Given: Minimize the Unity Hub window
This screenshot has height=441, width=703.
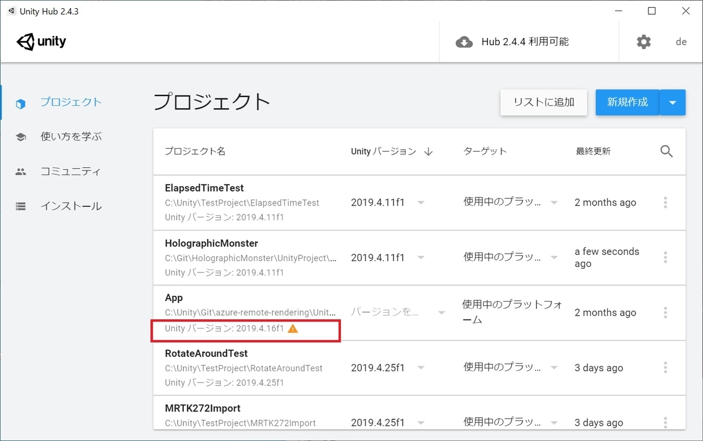Looking at the screenshot, I should click(619, 11).
